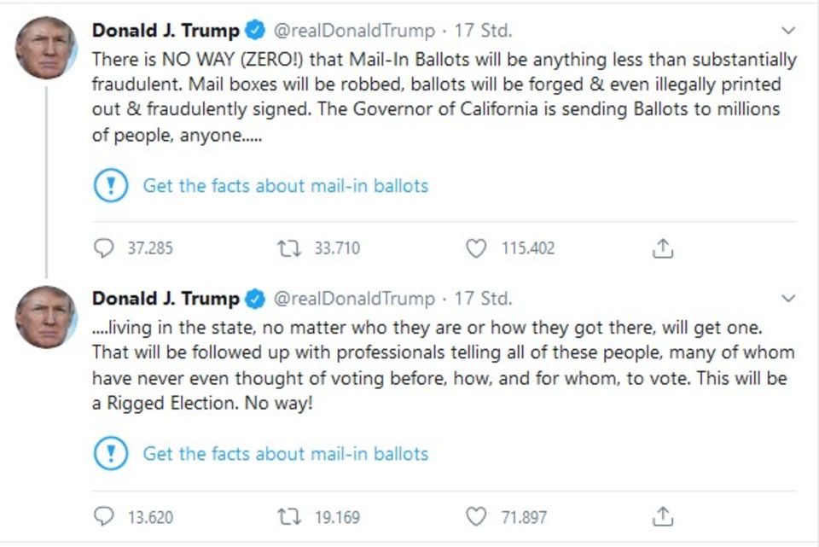Click the profile picture on the second tweet
This screenshot has width=819, height=547.
(46, 317)
